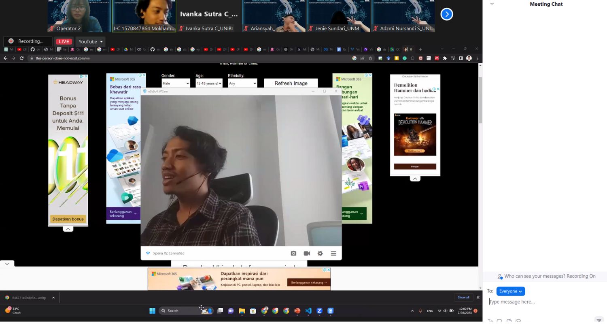Open Visual Studio Code from the taskbar

coord(308,311)
